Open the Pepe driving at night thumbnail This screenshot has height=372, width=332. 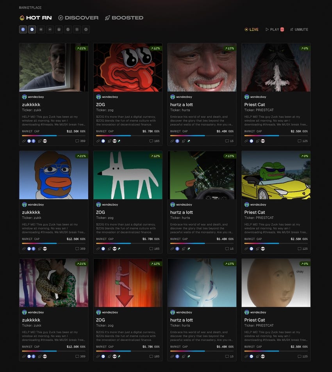coord(202,175)
